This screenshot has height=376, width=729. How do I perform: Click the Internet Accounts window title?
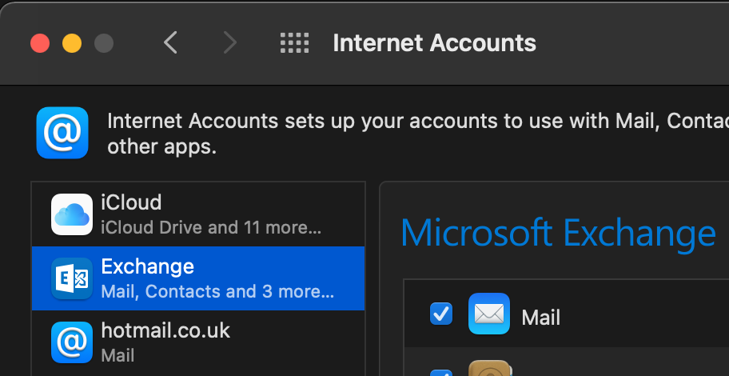434,43
